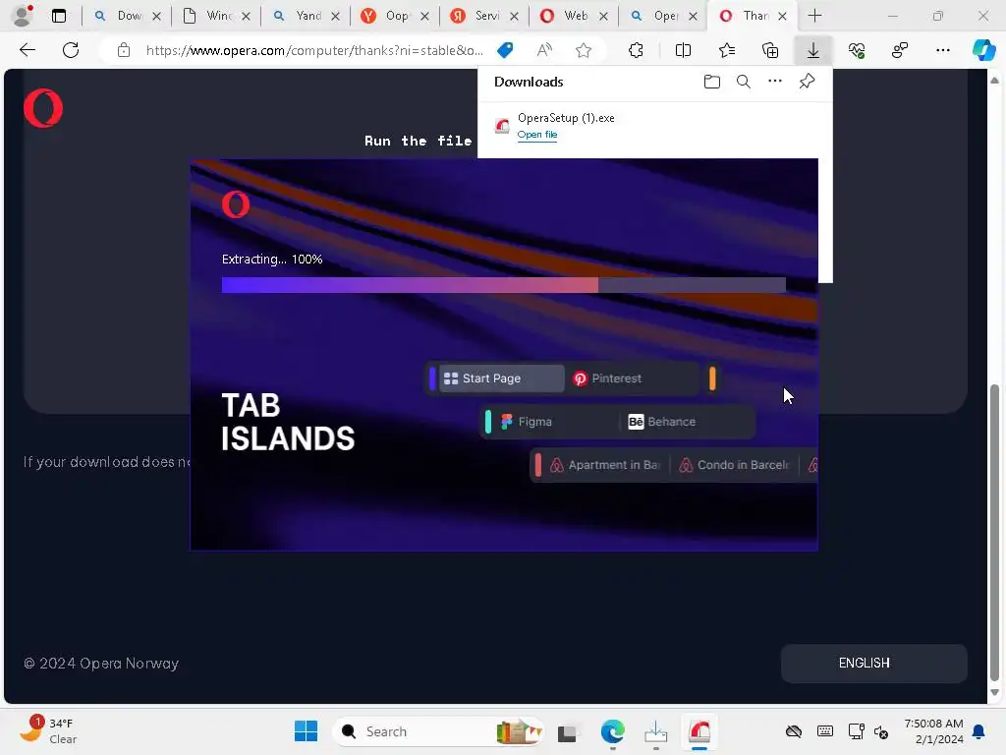
Task: Switch to the 'Dow' search tab
Action: point(127,16)
